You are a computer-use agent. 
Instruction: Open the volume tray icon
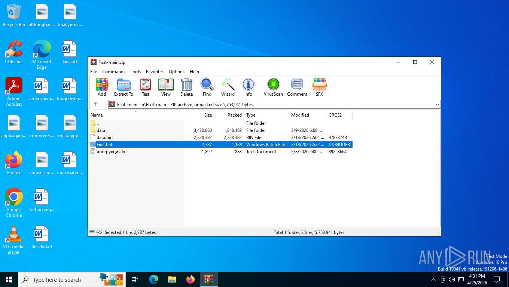click(x=451, y=280)
